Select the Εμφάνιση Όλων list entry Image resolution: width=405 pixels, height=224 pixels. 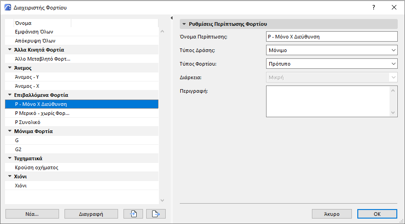[35, 32]
